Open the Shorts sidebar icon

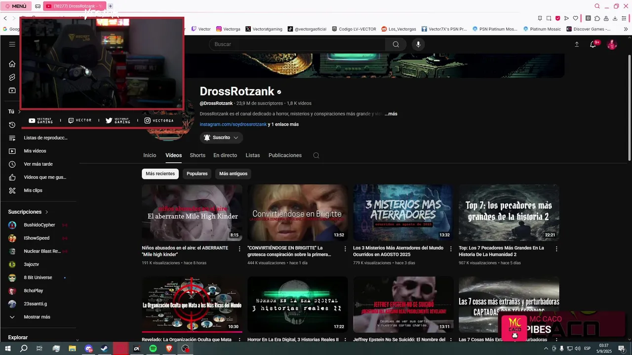click(12, 77)
